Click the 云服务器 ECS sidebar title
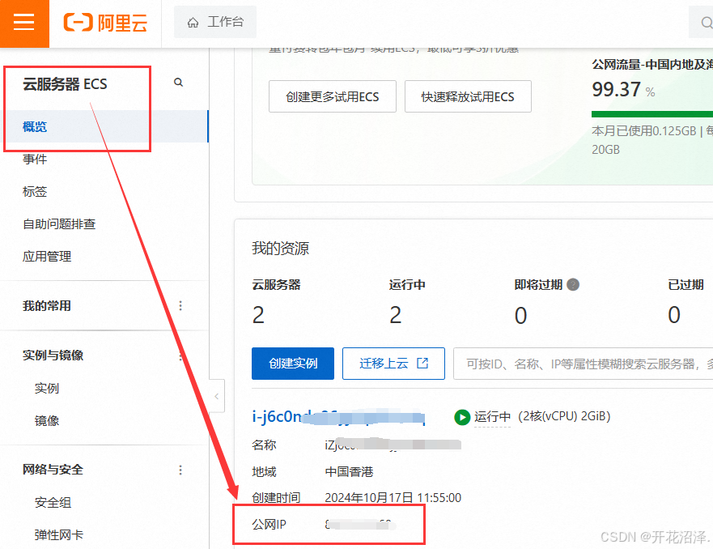This screenshot has width=713, height=549. click(65, 84)
